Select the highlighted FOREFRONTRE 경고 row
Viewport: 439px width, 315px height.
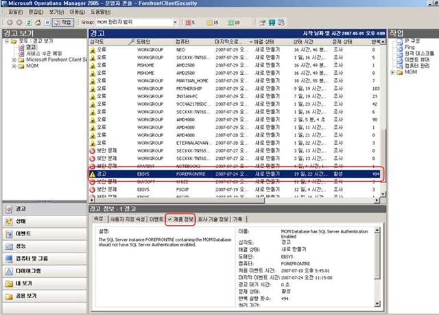pos(235,174)
